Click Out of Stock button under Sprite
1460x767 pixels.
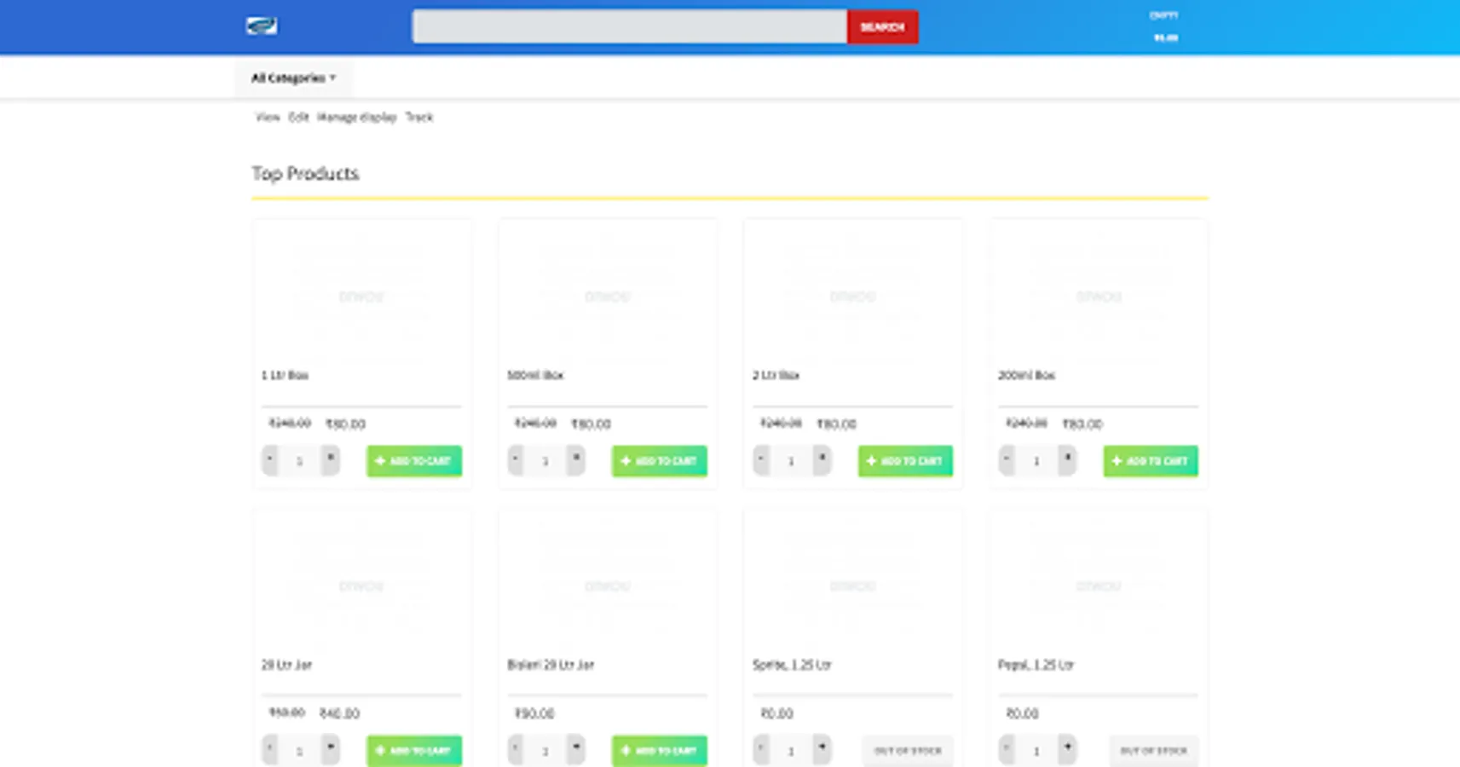point(908,751)
